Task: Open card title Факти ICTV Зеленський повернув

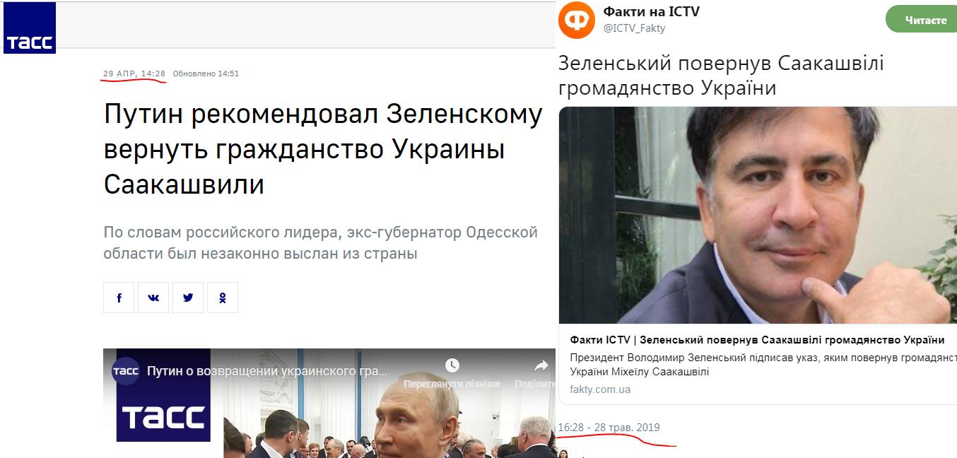Action: point(757,339)
